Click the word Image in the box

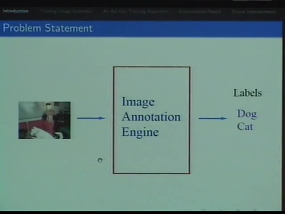coord(138,102)
